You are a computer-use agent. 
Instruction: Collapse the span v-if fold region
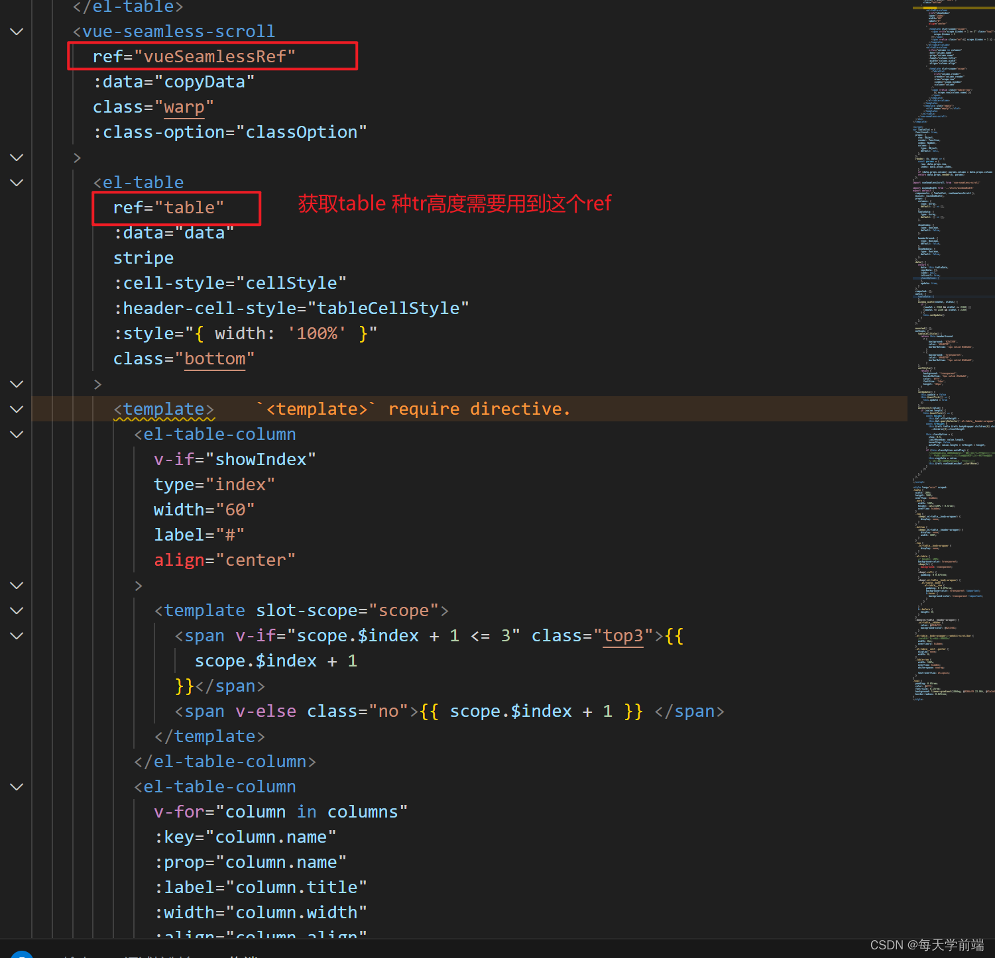[17, 636]
